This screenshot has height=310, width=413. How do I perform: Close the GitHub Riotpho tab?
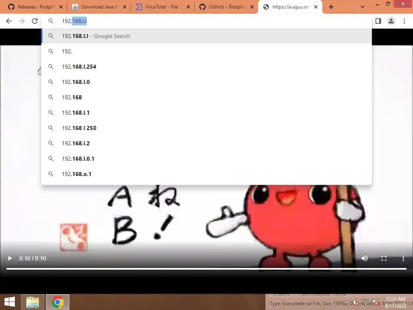(252, 7)
